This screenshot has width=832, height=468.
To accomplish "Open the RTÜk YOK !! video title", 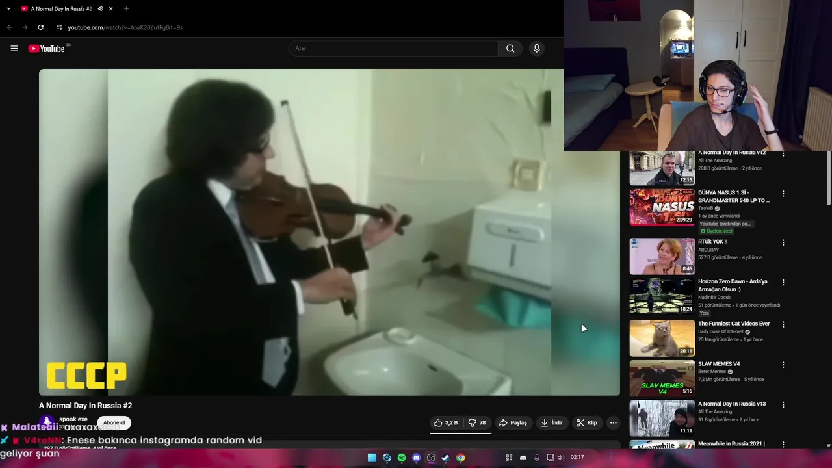I will pos(712,242).
